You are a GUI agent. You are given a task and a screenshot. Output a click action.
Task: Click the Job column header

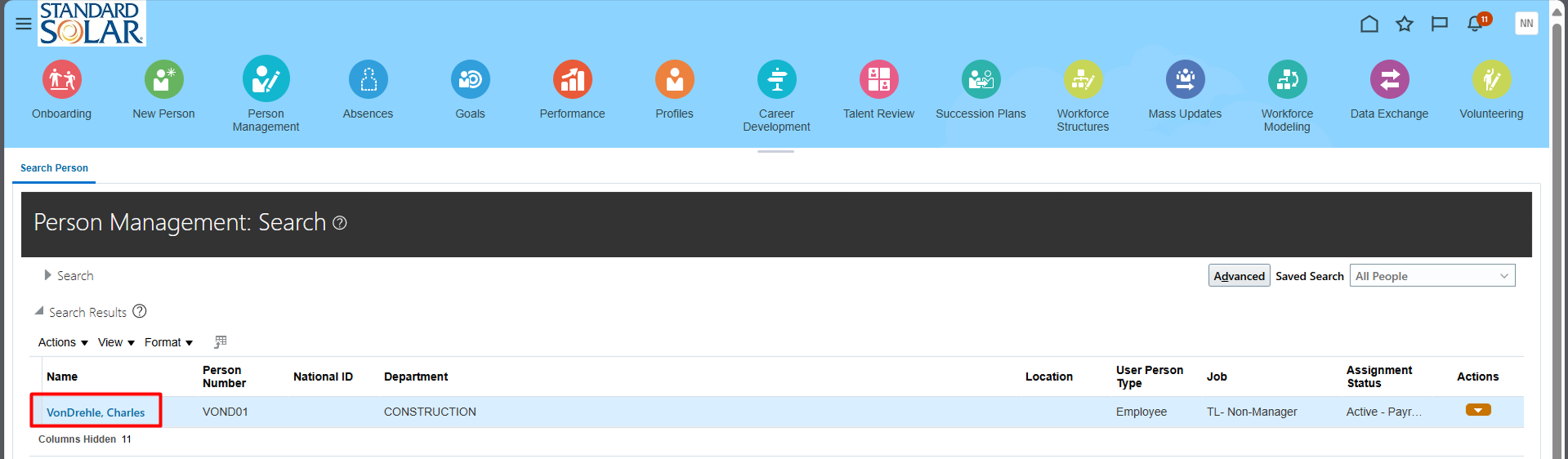[x=1217, y=377]
